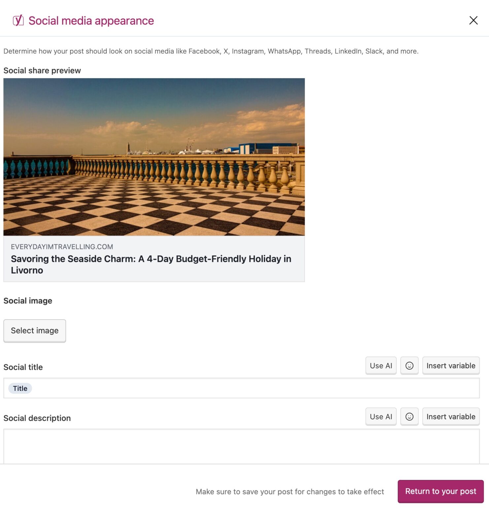Click the Social media appearance dialog title

click(x=91, y=20)
